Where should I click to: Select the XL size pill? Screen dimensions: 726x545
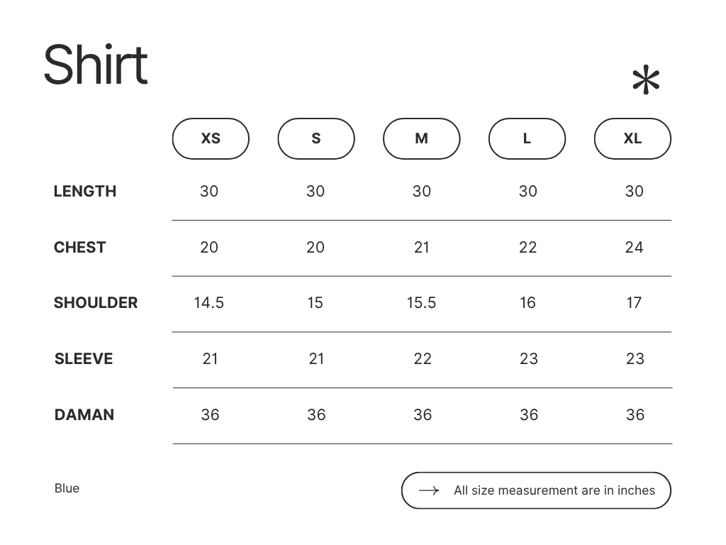click(632, 138)
